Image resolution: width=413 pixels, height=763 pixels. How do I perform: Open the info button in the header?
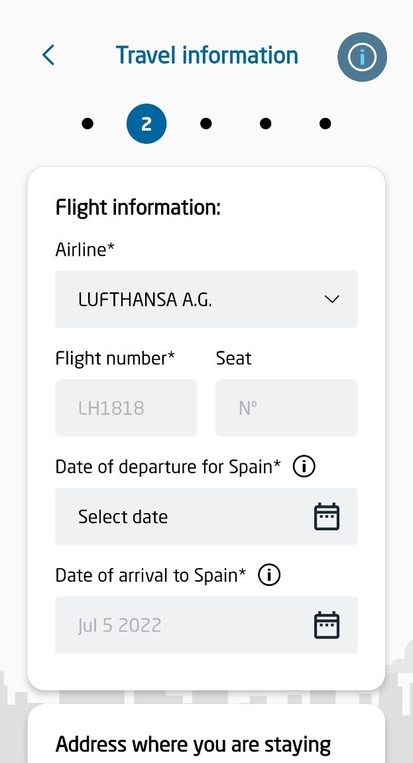361,57
